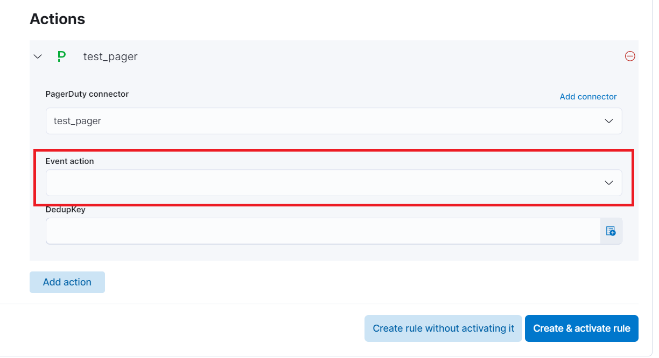Click the PagerDuty connector dropdown chevron
The width and height of the screenshot is (659, 358).
pos(609,121)
